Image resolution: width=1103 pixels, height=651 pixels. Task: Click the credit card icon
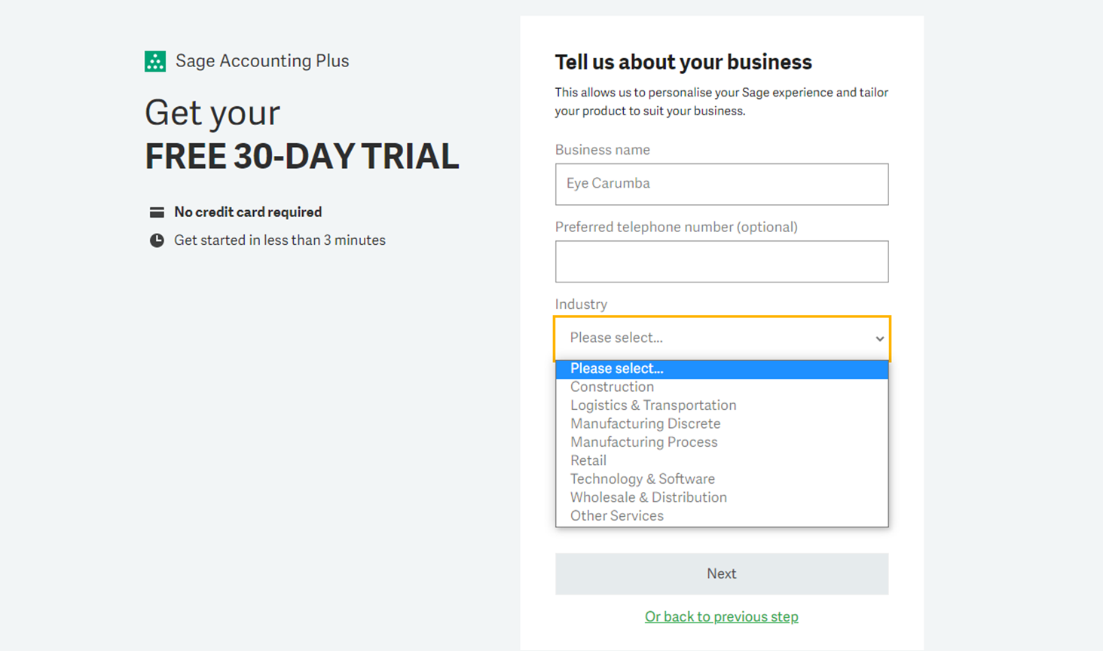[x=157, y=212]
